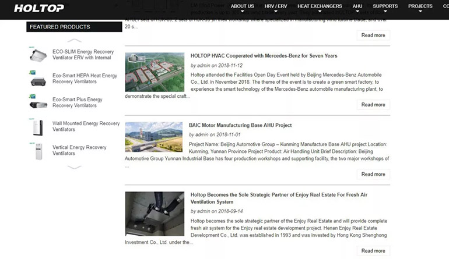Click the ECO-SLIM ventilator product image
Viewport: 449px width, 259px height.
[x=38, y=54]
